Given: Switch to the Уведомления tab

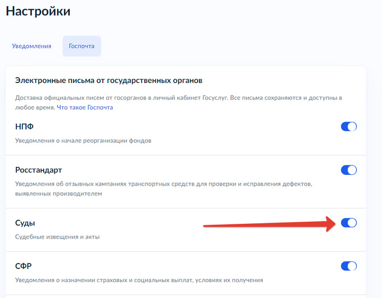Looking at the screenshot, I should pyautogui.click(x=32, y=46).
